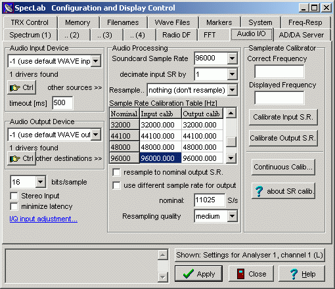335x289 pixels.
Task: Open the Soundcard Sample Rate dropdown
Action: [232, 58]
